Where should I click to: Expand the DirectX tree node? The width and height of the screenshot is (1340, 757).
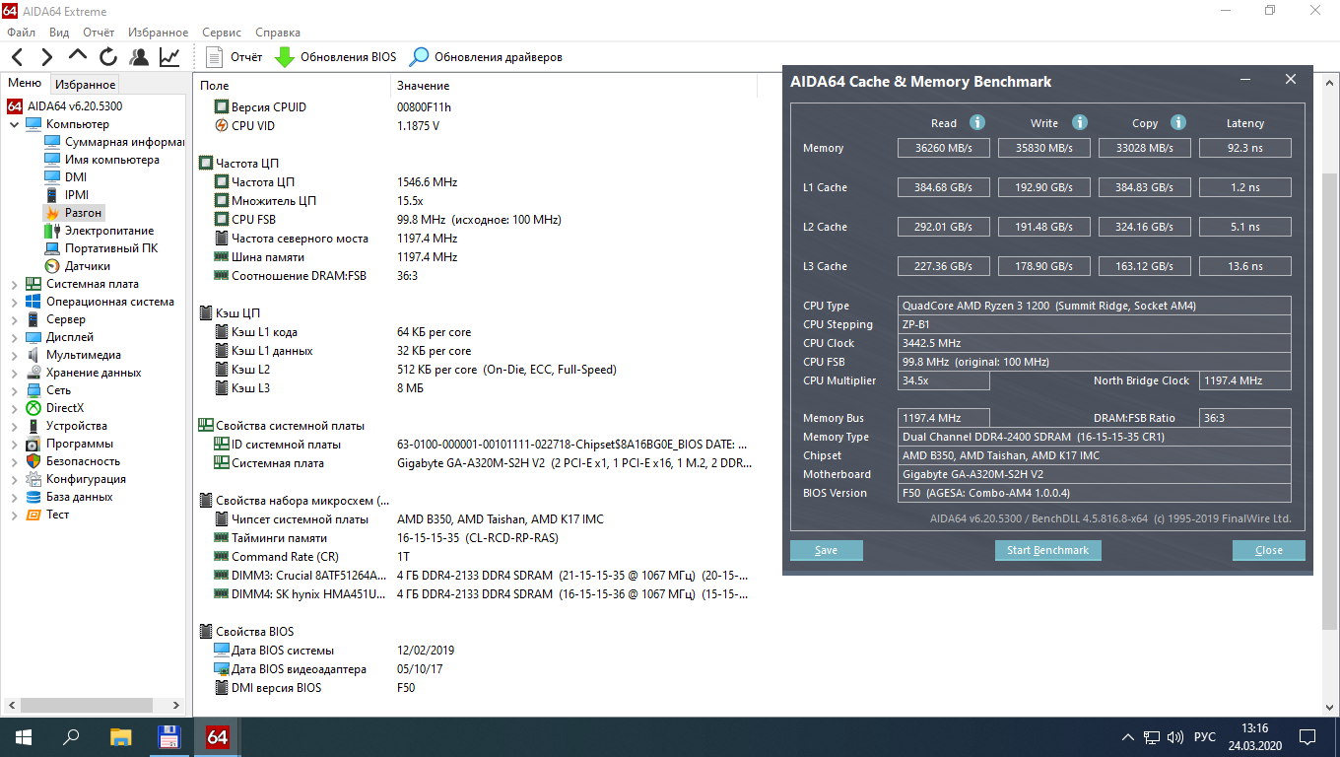coord(14,408)
